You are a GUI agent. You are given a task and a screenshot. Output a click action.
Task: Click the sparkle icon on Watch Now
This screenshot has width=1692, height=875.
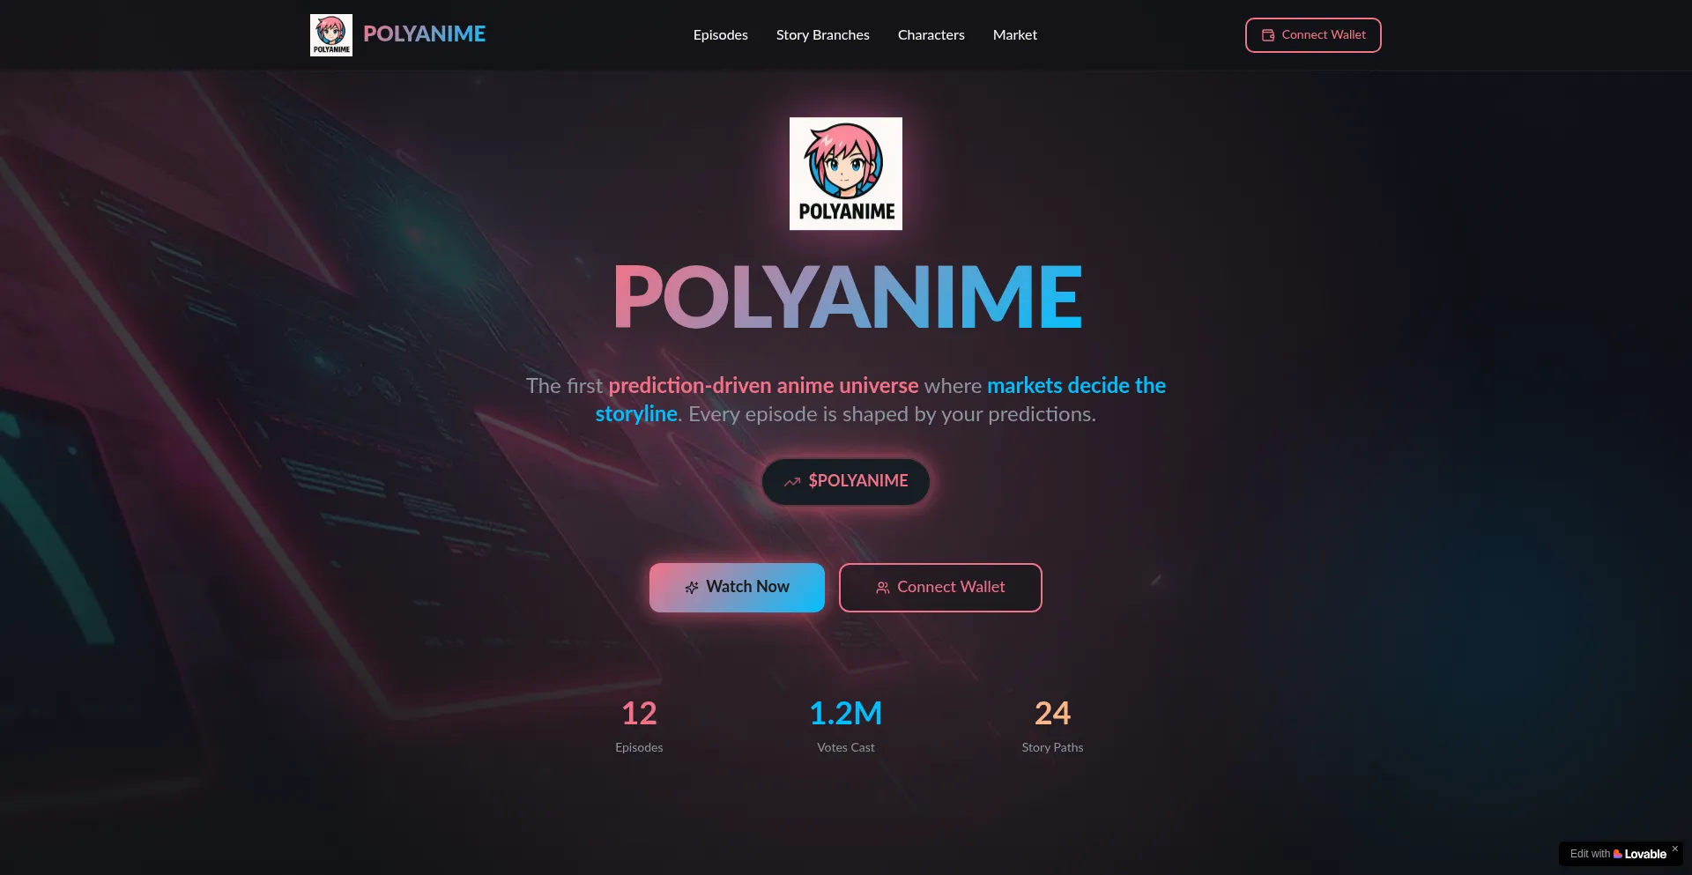click(x=692, y=588)
